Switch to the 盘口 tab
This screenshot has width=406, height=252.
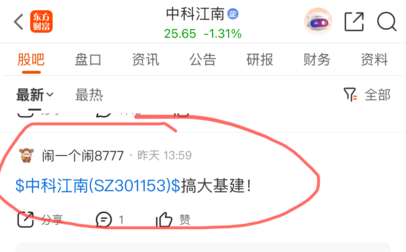pos(88,60)
